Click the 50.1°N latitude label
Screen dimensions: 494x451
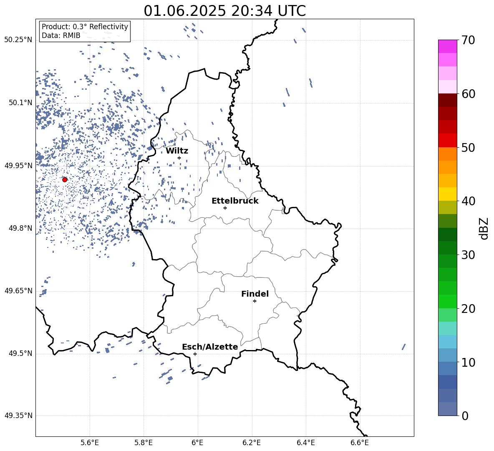tap(20, 103)
